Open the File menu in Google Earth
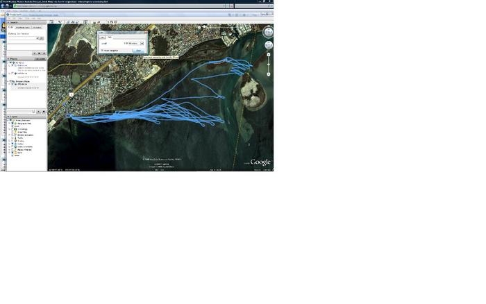486x304 pixels. click(9, 18)
